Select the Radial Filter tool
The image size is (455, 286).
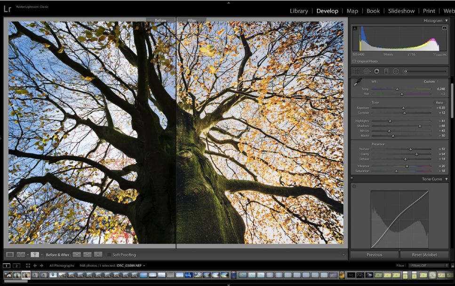396,71
